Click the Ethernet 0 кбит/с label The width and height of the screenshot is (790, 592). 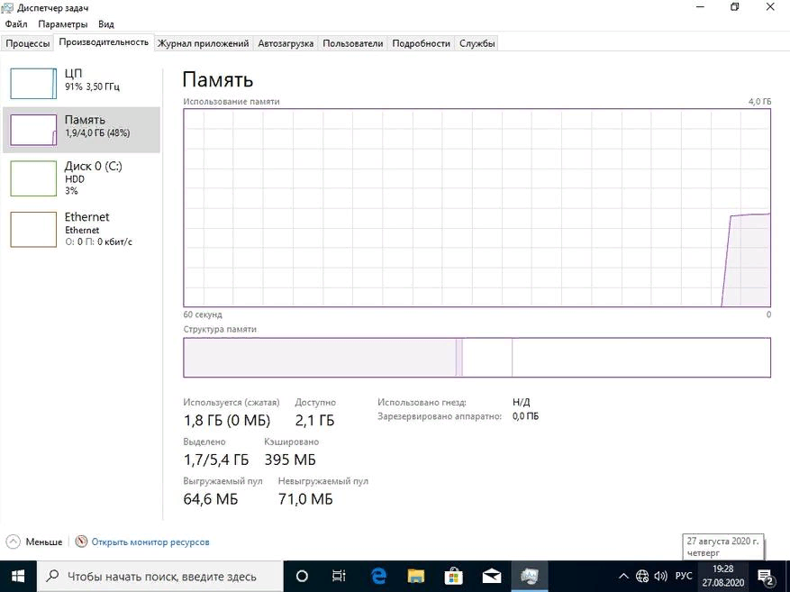click(x=98, y=229)
